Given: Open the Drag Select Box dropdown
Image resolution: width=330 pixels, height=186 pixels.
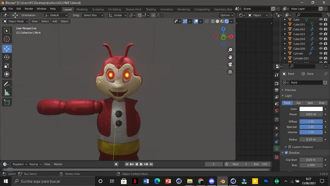Looking at the screenshot, I should [x=93, y=15].
